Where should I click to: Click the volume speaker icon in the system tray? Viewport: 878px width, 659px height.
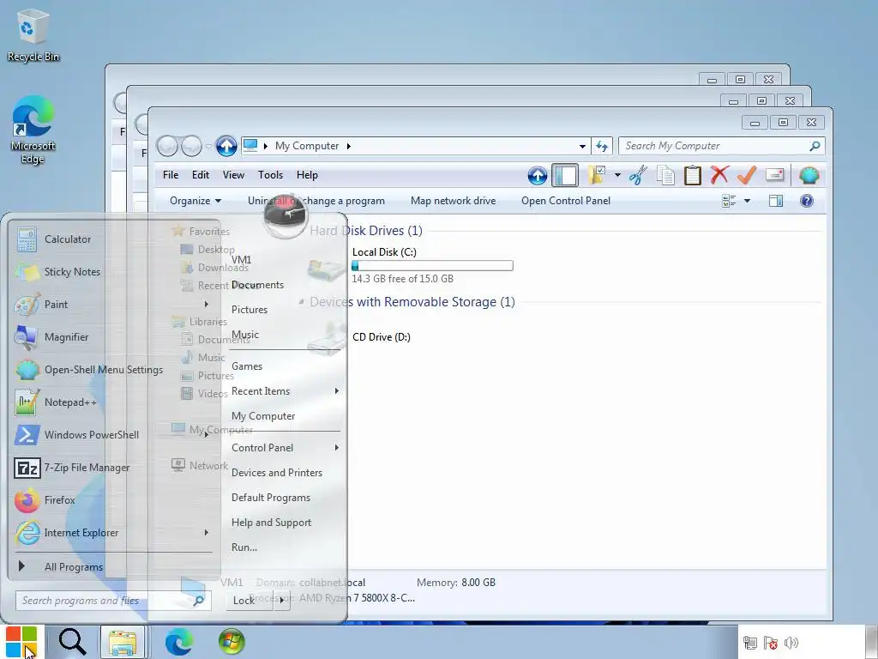[791, 643]
